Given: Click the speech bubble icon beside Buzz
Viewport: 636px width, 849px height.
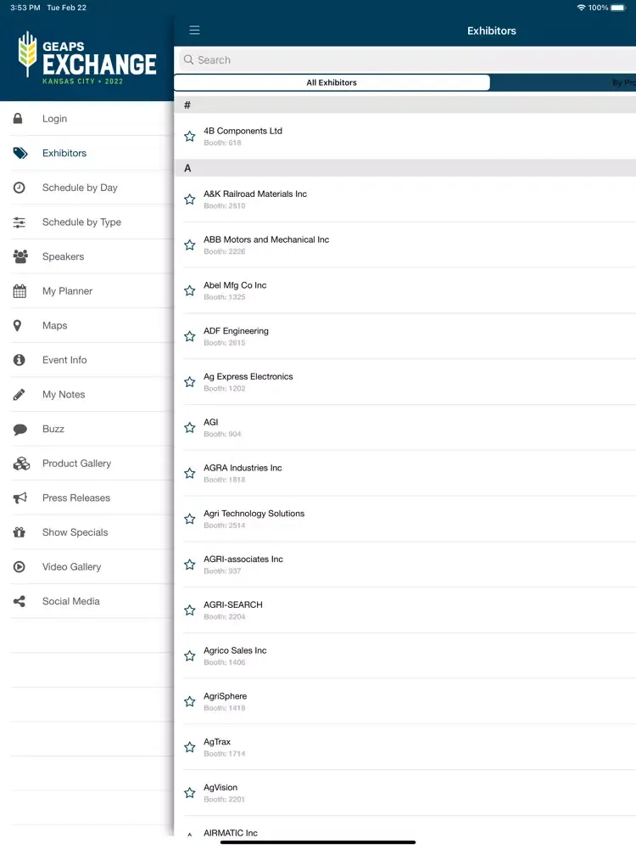Looking at the screenshot, I should [x=20, y=430].
